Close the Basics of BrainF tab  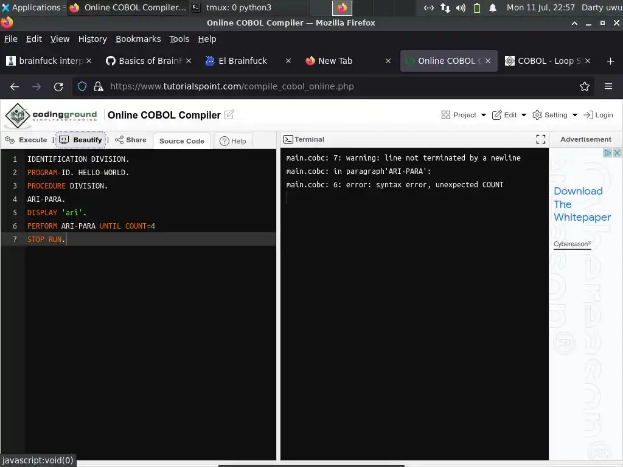tap(189, 61)
